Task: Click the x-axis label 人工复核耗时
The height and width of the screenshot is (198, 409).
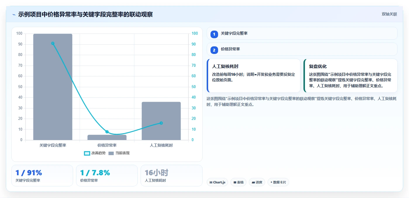Action: (161, 145)
